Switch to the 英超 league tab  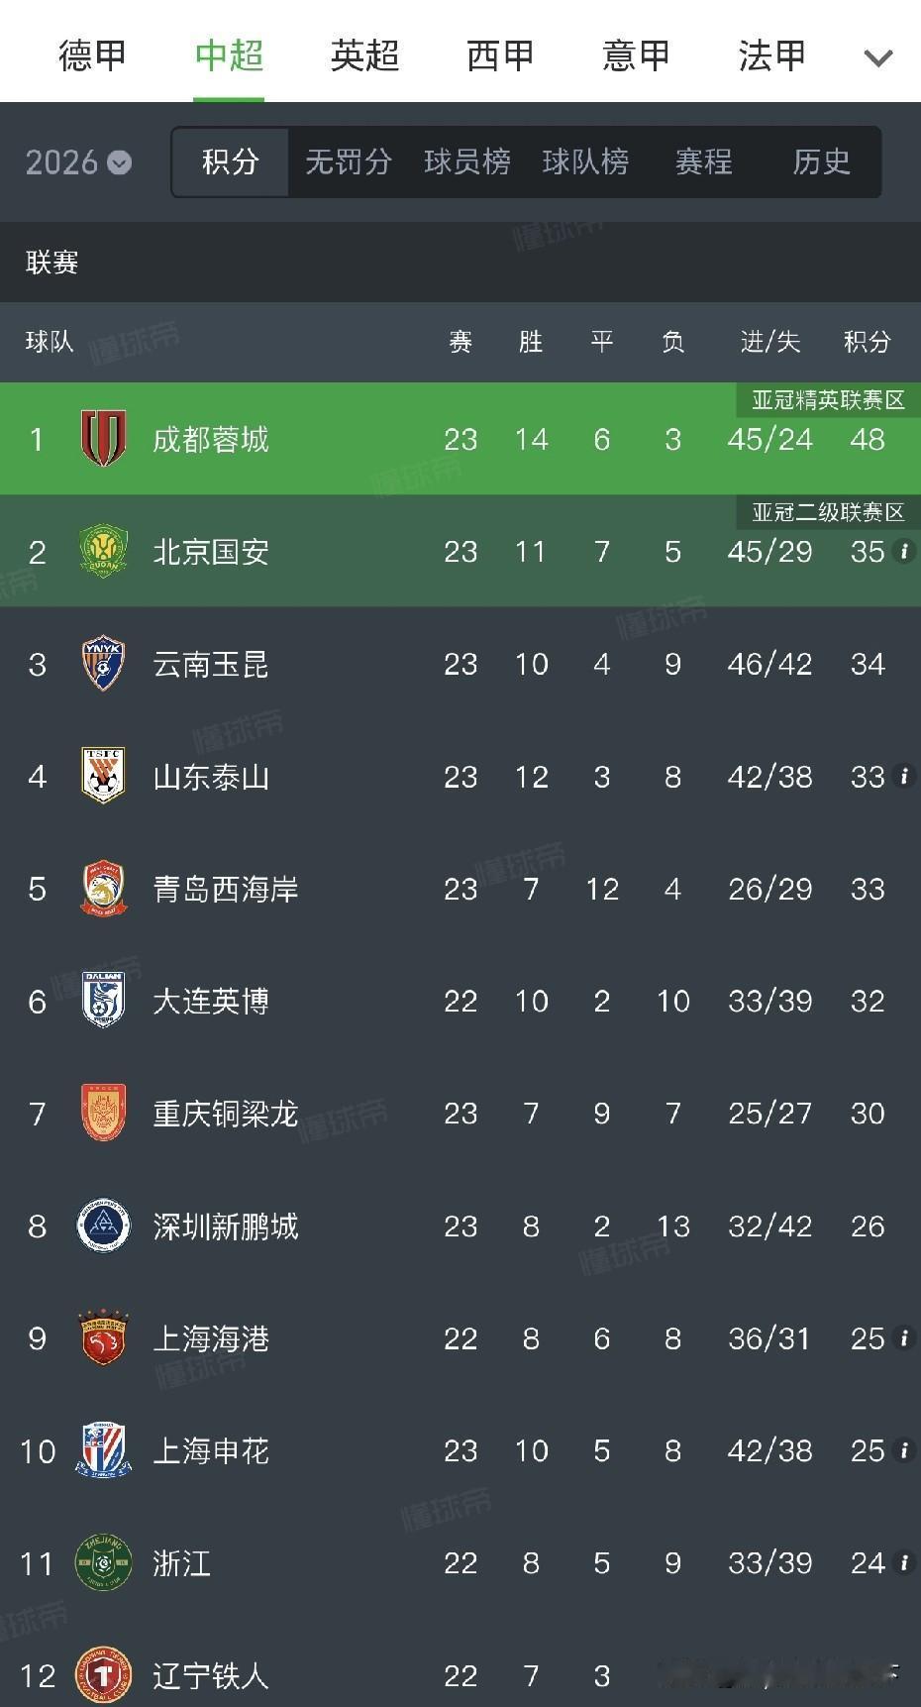364,55
